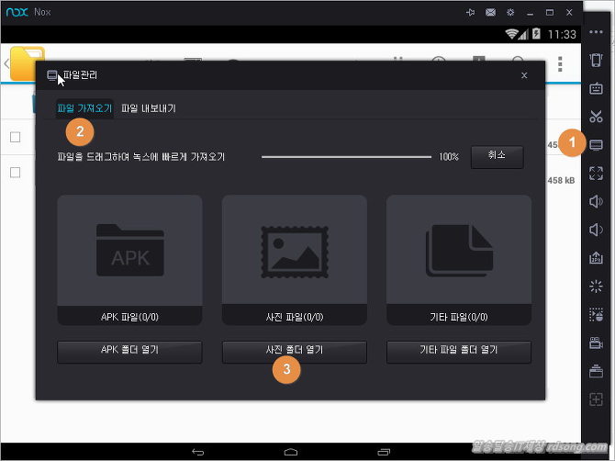This screenshot has height=461, width=615.
Task: Click the pin icon in Nox title bar
Action: tap(471, 13)
